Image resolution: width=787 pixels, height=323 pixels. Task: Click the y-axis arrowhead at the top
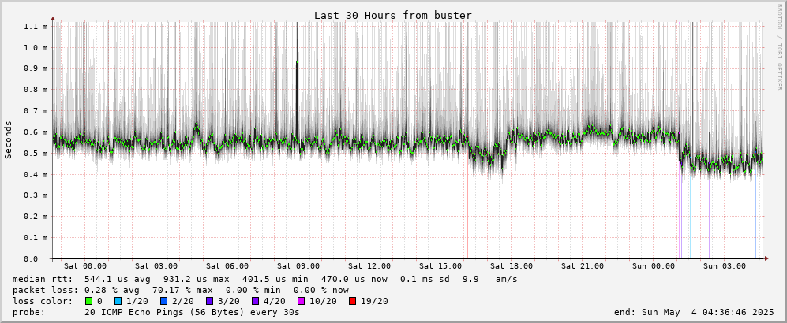(x=53, y=20)
